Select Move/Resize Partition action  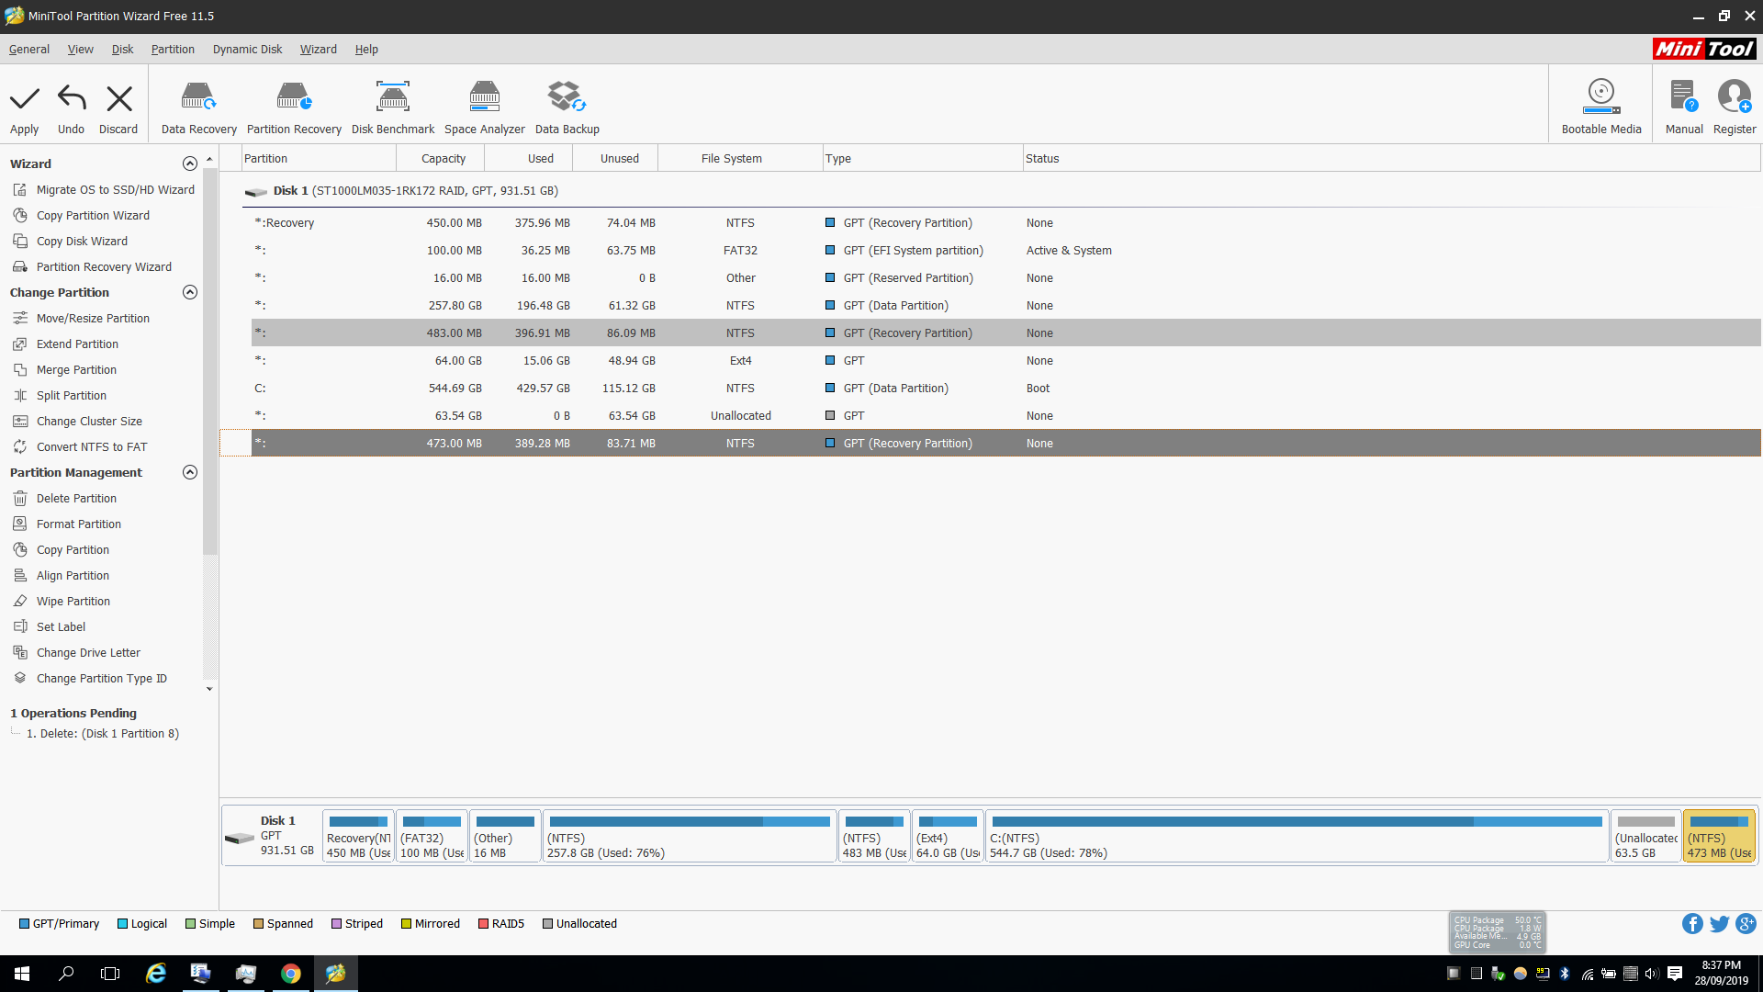pyautogui.click(x=83, y=319)
